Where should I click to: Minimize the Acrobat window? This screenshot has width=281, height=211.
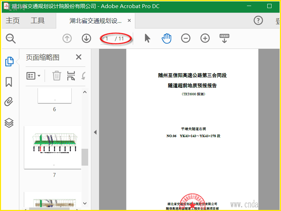coord(249,6)
